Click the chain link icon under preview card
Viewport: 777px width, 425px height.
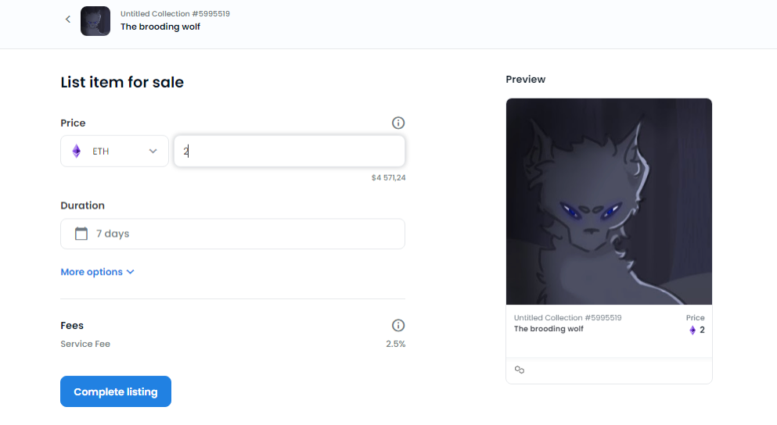point(520,370)
